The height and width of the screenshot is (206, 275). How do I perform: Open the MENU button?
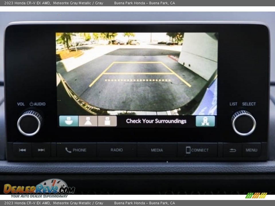pyautogui.click(x=251, y=150)
